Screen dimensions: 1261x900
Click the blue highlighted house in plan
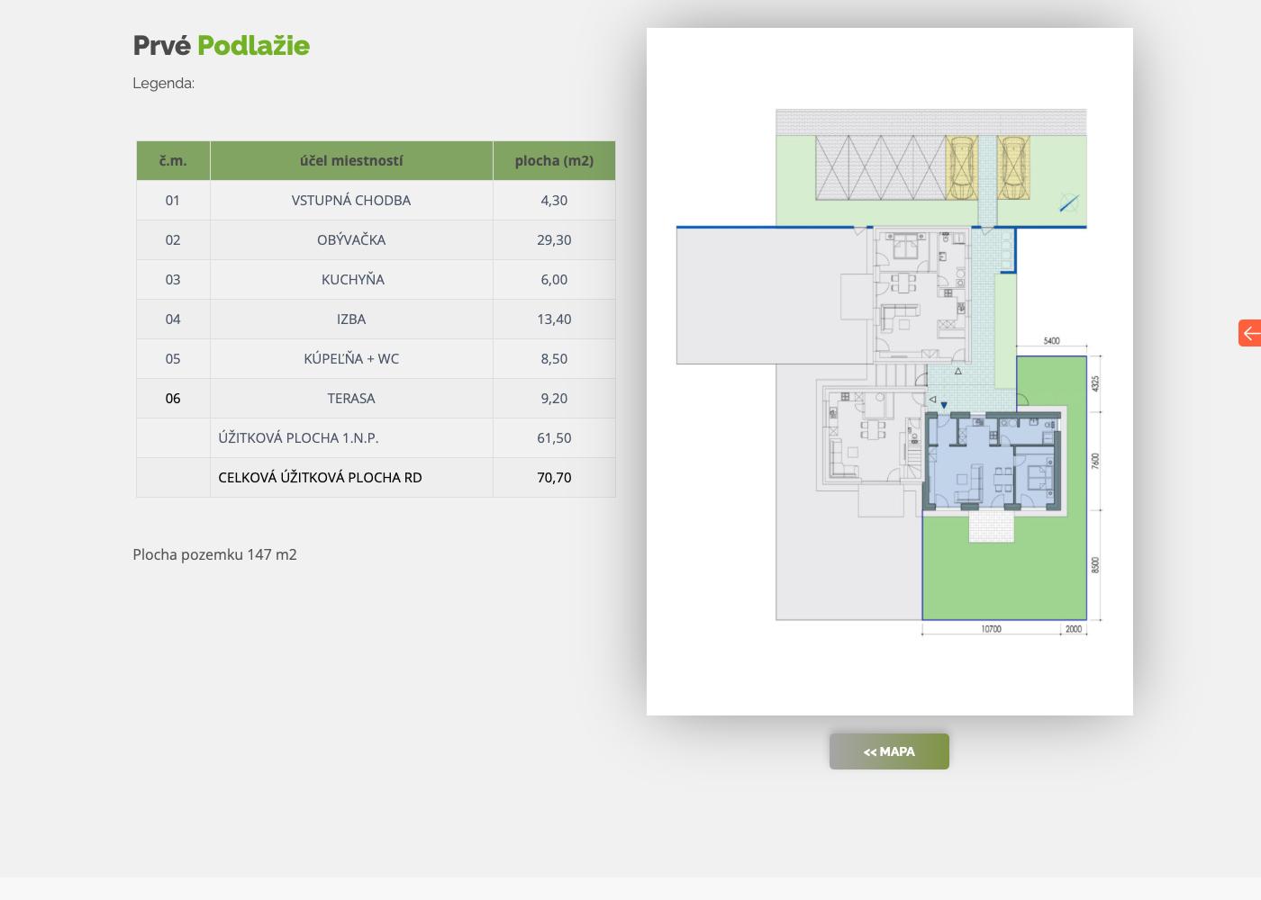point(993,461)
